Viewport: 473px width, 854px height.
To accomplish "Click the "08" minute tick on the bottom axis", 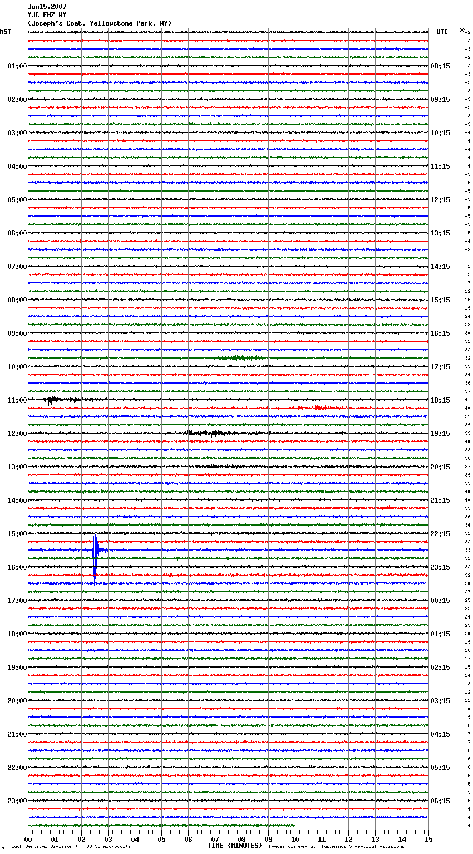I will pyautogui.click(x=242, y=839).
